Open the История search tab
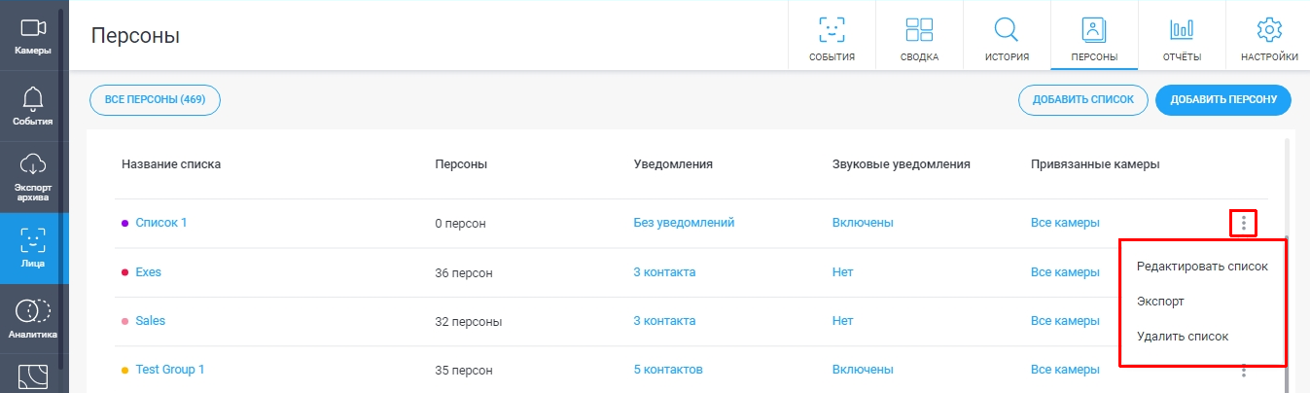 [1007, 37]
